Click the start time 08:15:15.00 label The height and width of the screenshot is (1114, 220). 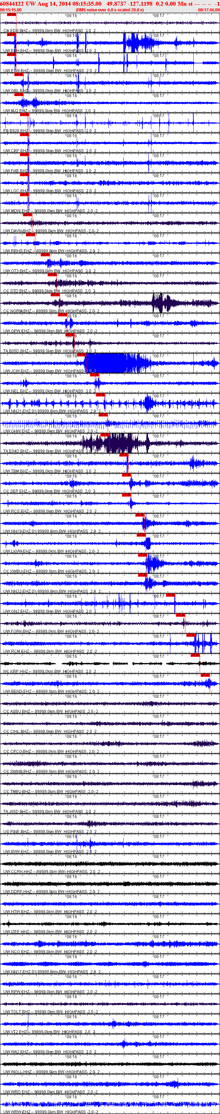click(11, 10)
